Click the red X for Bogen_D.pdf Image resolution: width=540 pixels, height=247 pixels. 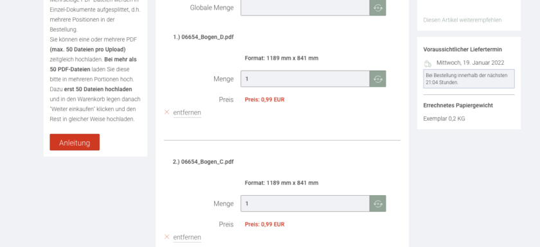pos(167,112)
